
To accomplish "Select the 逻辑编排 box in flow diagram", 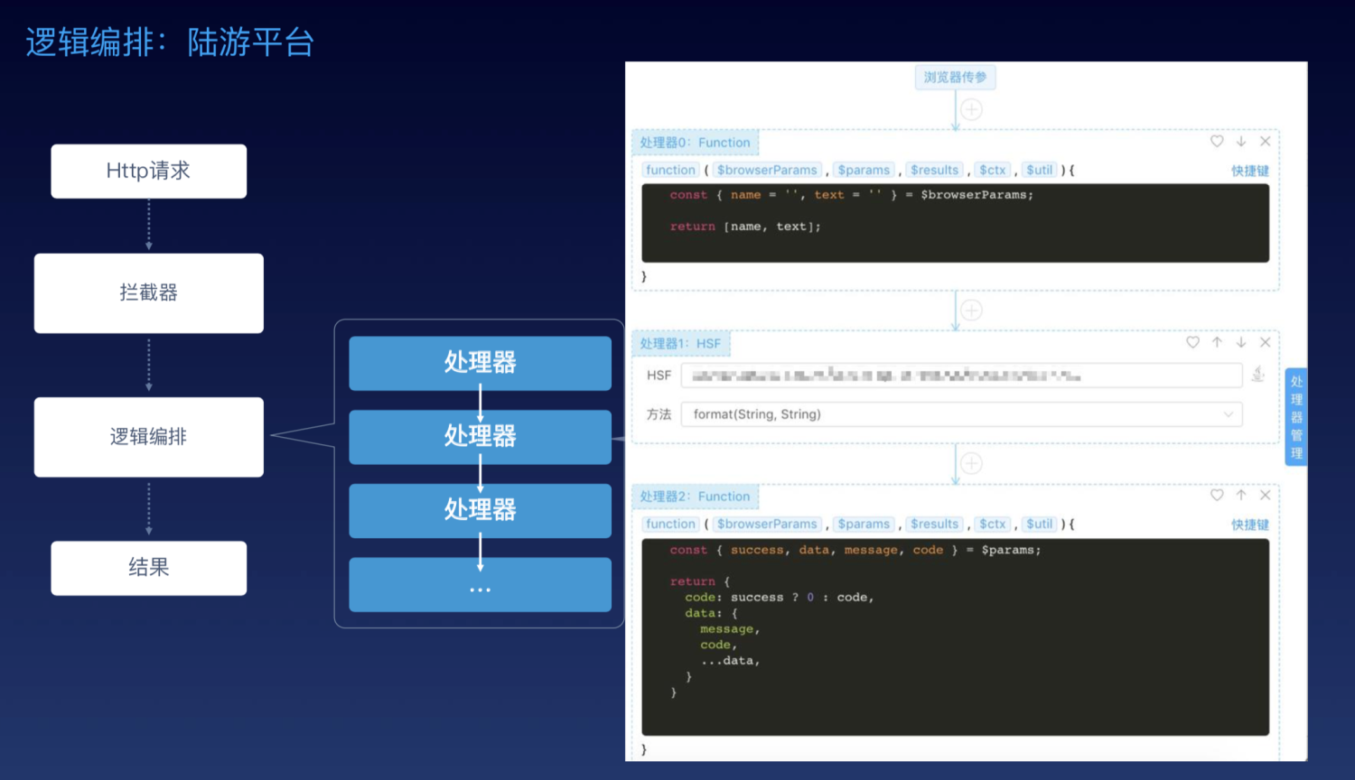I will 149,437.
